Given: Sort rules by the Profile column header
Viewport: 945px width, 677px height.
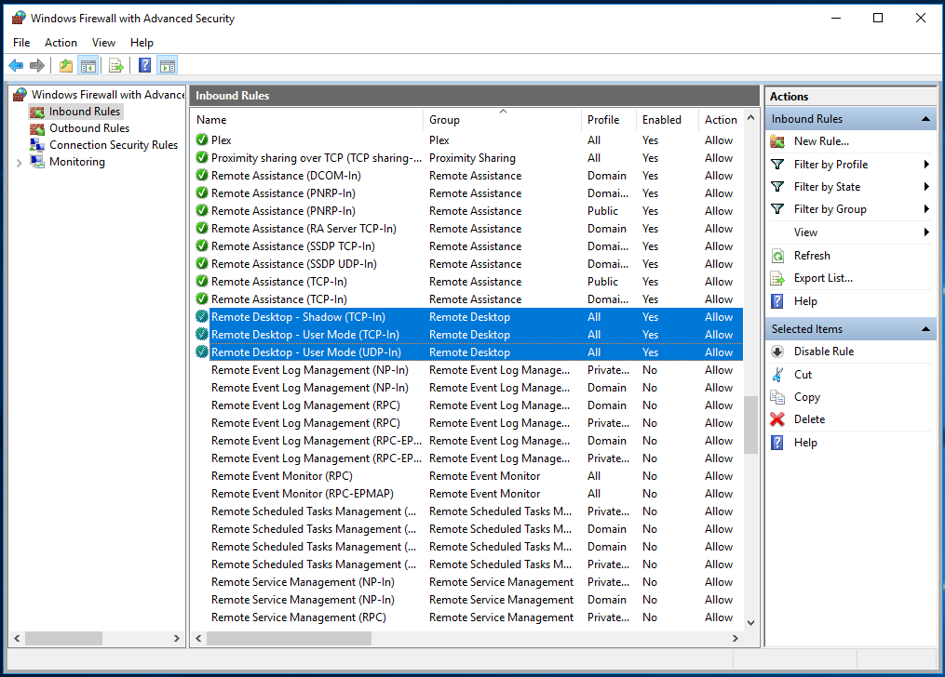Looking at the screenshot, I should (x=608, y=120).
